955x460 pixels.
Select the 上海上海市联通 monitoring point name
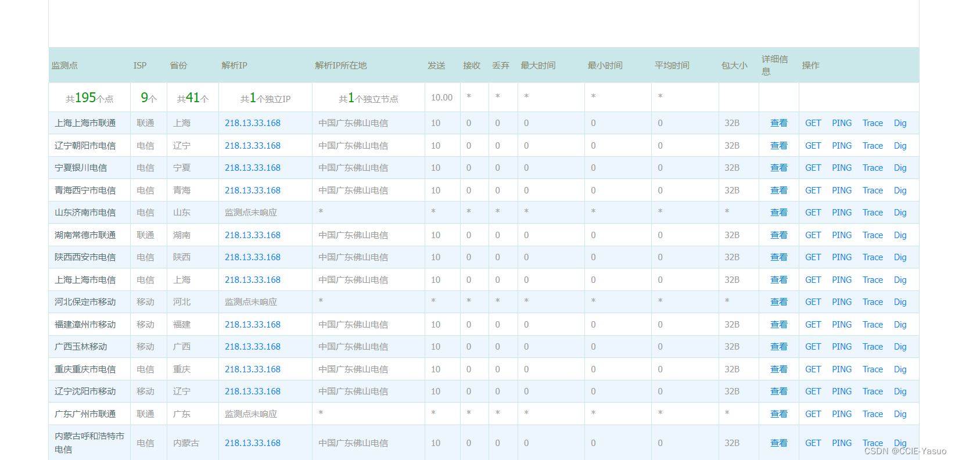click(x=85, y=123)
